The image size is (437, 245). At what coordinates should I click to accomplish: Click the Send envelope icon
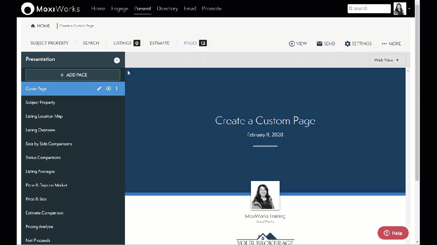pyautogui.click(x=320, y=44)
